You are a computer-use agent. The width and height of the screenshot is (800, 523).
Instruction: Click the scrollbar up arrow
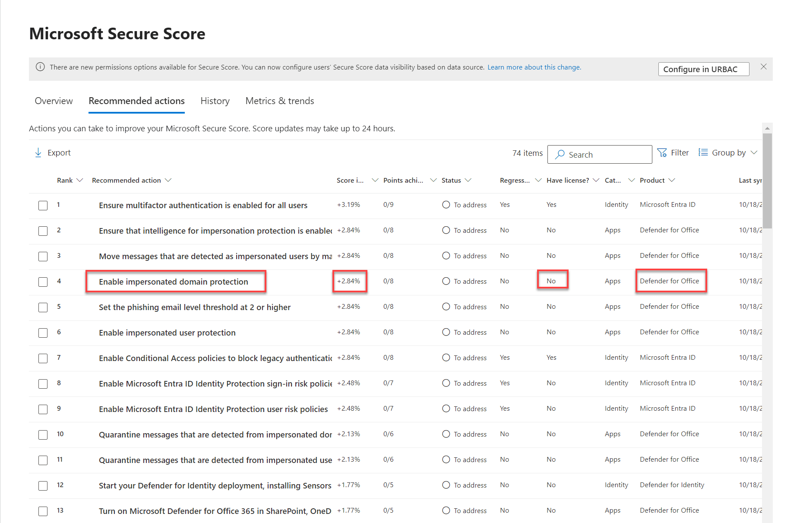coord(767,128)
